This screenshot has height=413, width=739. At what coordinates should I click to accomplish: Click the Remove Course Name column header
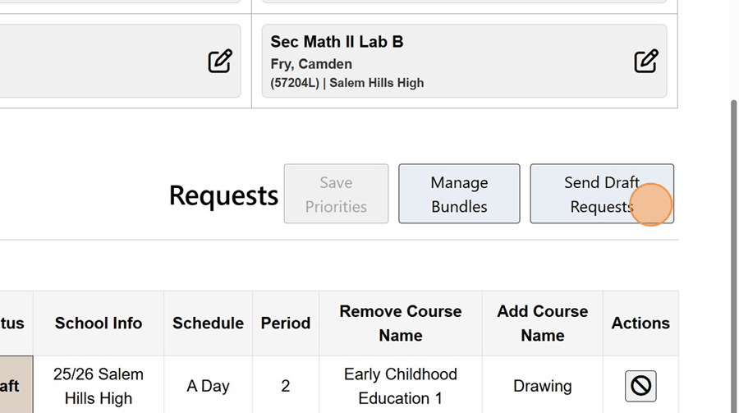click(400, 324)
